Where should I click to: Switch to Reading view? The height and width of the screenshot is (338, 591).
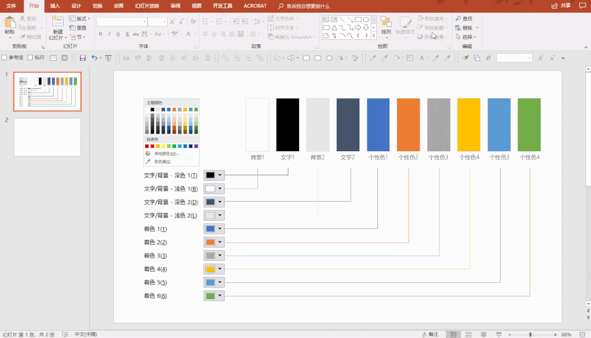[484, 335]
